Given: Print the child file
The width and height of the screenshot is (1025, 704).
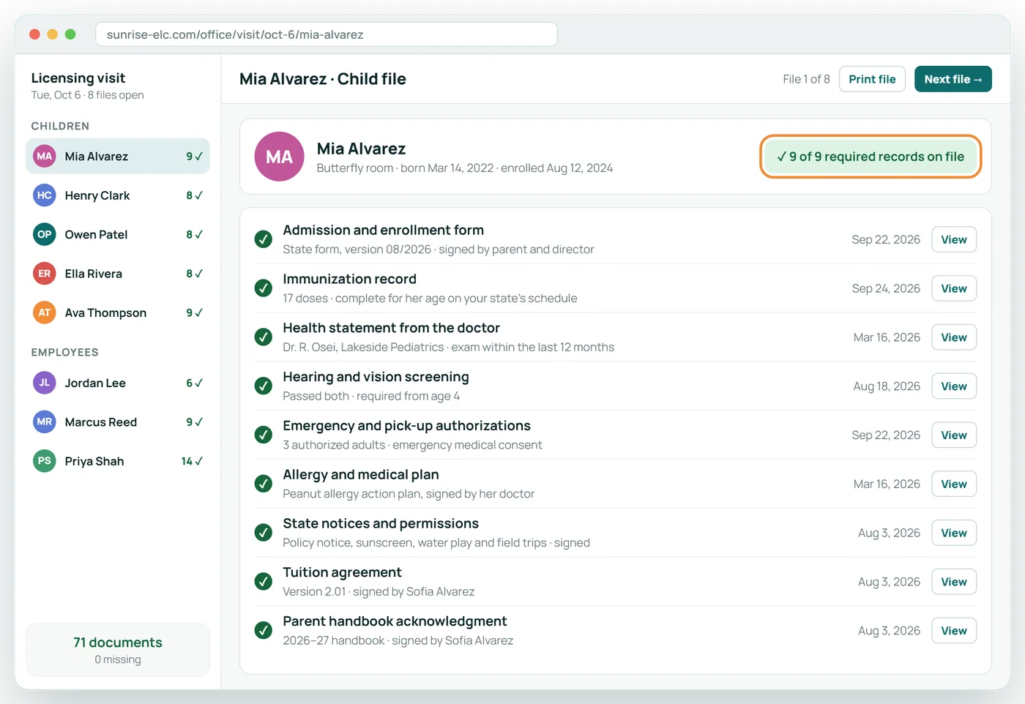Looking at the screenshot, I should [x=872, y=79].
